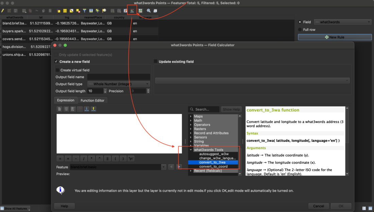Open the Show All Features filter menu
This screenshot has height=212, width=374.
click(x=15, y=208)
